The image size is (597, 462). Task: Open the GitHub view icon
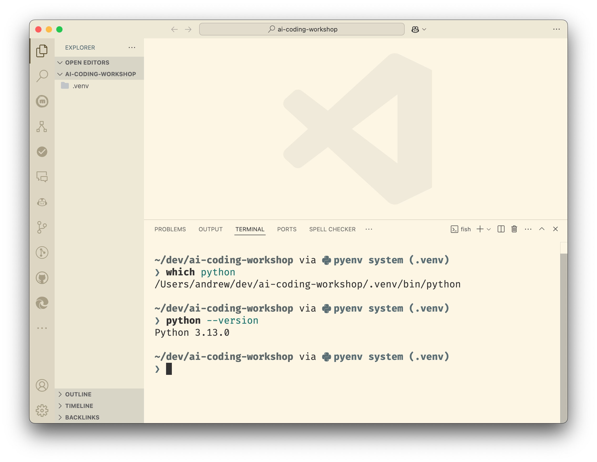42,278
